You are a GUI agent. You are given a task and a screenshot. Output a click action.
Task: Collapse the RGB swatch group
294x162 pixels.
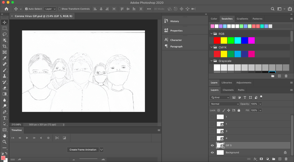(211, 34)
